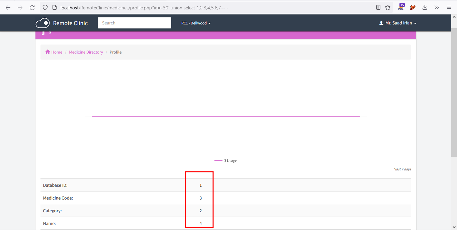Open the Firefox hamburger menu
Image resolution: width=457 pixels, height=230 pixels.
tap(449, 7)
